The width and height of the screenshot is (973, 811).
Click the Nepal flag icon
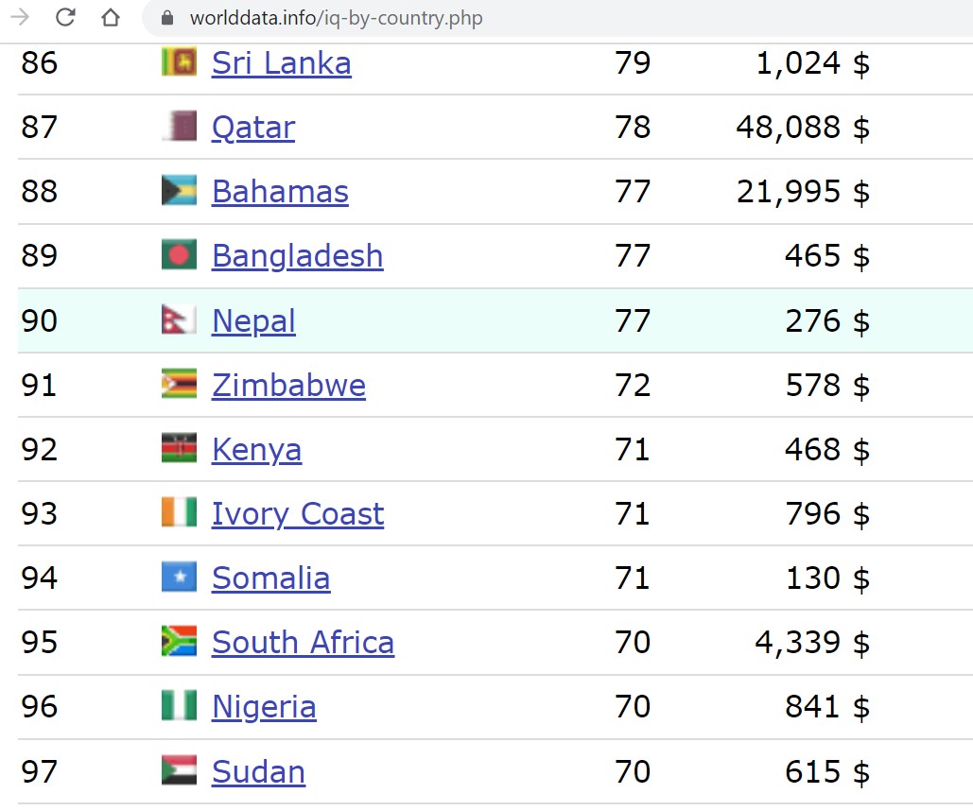[x=179, y=319]
